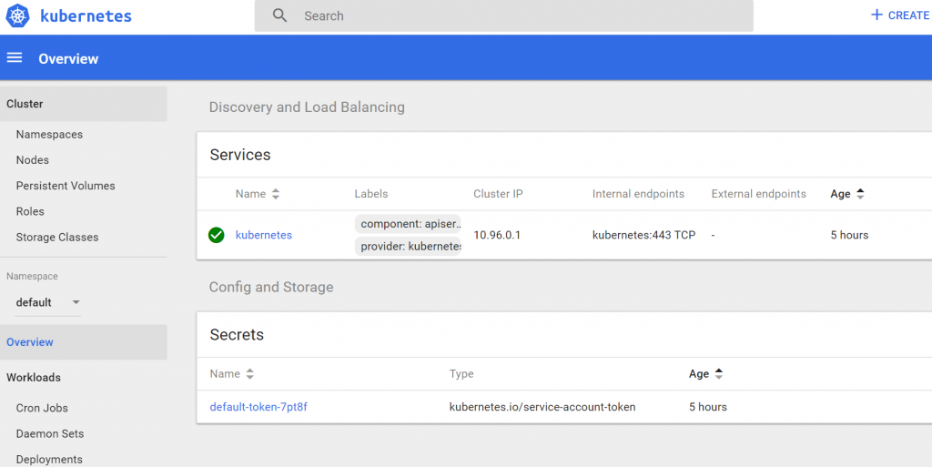Select Overview in the sidebar
This screenshot has width=932, height=467.
[x=83, y=342]
